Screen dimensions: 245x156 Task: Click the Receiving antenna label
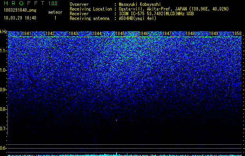pyautogui.click(x=90, y=18)
